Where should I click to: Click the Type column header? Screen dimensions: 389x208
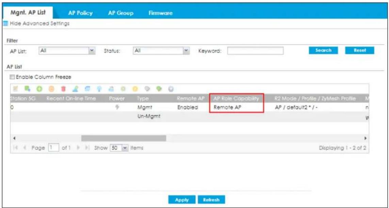143,99
